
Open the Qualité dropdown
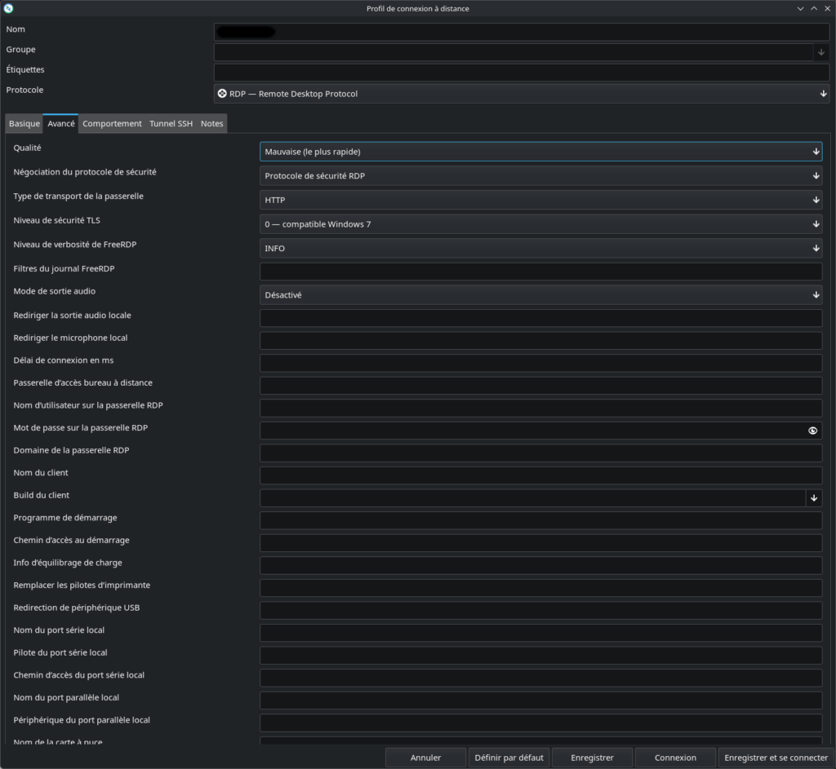540,152
